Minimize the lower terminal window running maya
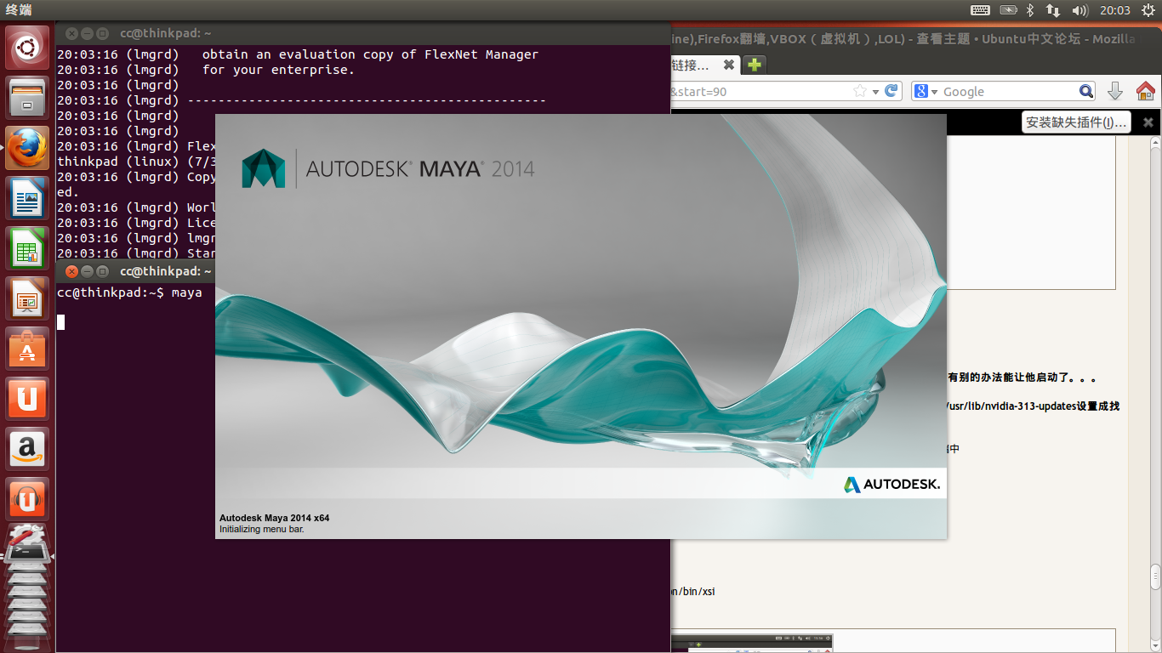This screenshot has width=1162, height=653. (x=87, y=271)
